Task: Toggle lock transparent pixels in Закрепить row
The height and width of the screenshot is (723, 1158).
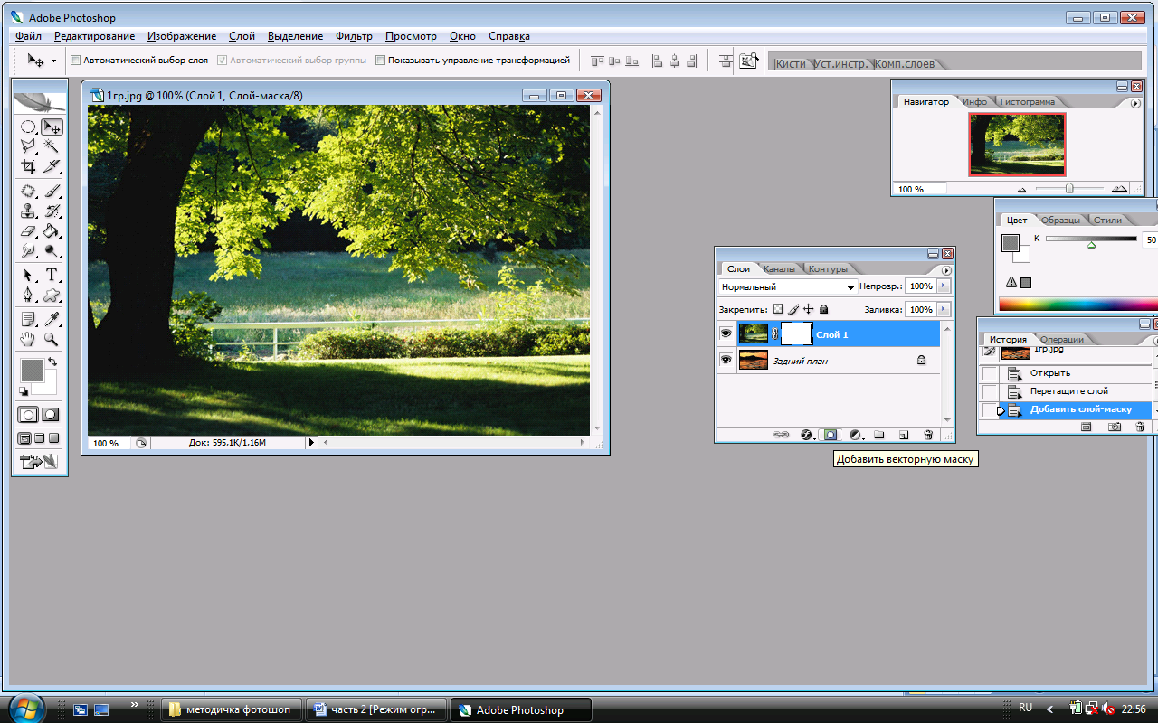Action: click(x=777, y=309)
